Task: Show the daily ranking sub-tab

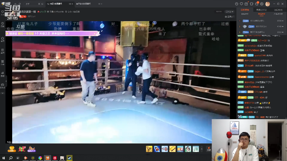Action: 245,14
